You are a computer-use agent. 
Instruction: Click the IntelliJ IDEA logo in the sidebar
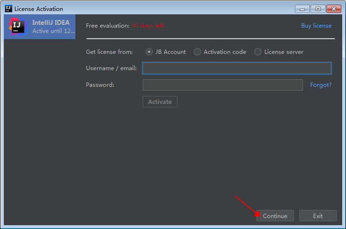click(18, 27)
